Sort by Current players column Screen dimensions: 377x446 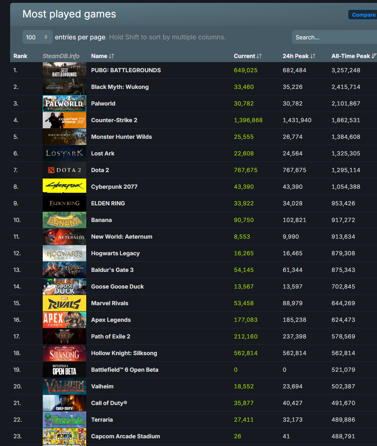(x=248, y=56)
